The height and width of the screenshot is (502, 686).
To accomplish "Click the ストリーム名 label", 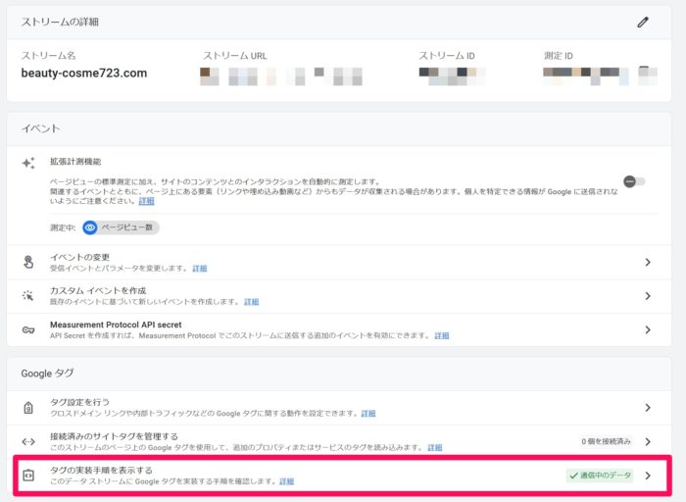I will pos(49,56).
